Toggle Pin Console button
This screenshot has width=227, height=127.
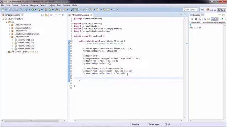click(x=221, y=19)
